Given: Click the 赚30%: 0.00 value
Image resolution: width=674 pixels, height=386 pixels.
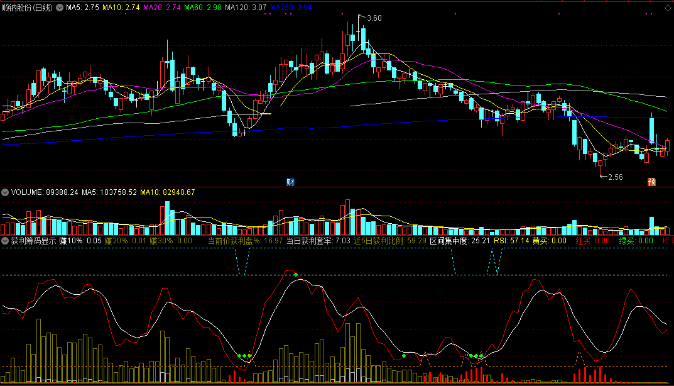Looking at the screenshot, I should coord(171,241).
